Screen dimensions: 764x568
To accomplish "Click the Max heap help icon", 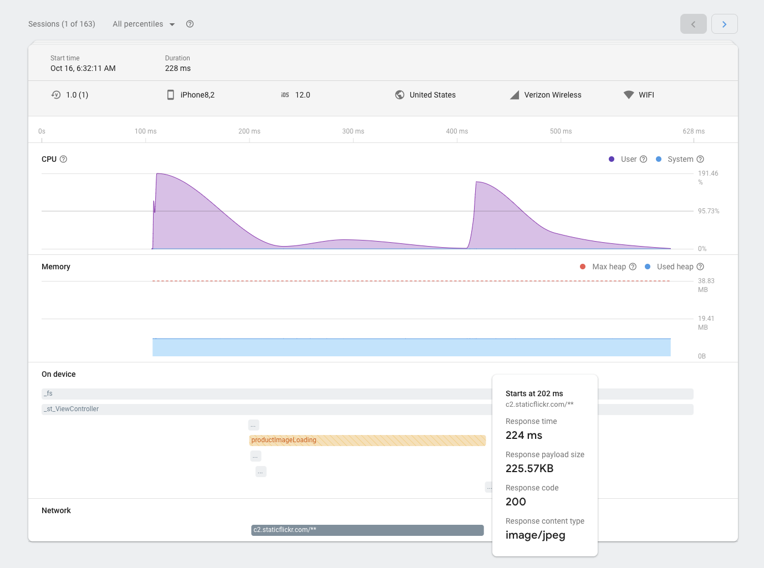I will pyautogui.click(x=633, y=267).
